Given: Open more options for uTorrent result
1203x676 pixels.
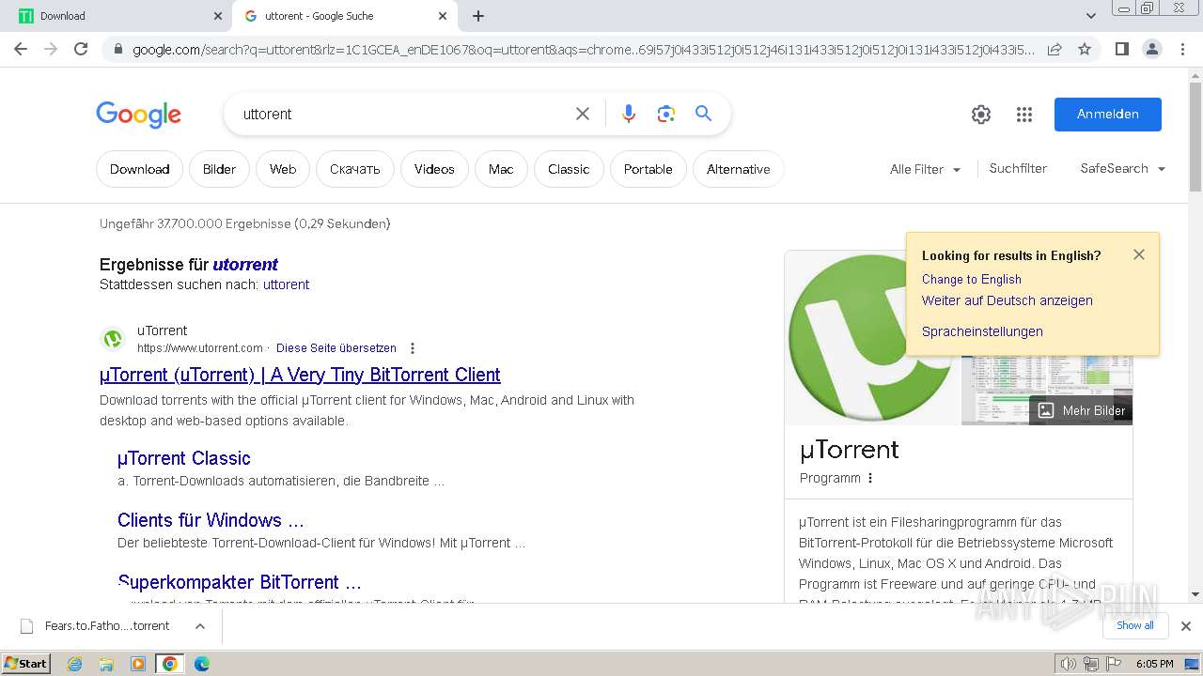Looking at the screenshot, I should click(x=412, y=348).
